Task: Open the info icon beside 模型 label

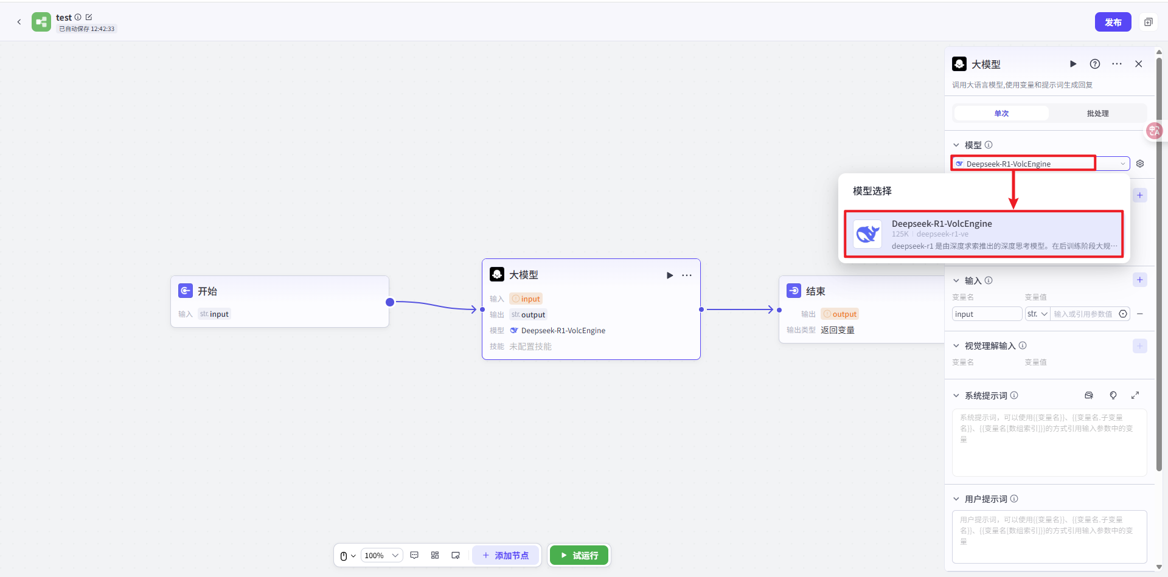Action: coord(989,145)
